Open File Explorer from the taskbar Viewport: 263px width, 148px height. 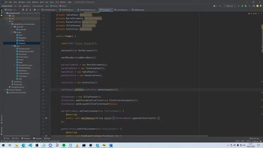[16, 145]
